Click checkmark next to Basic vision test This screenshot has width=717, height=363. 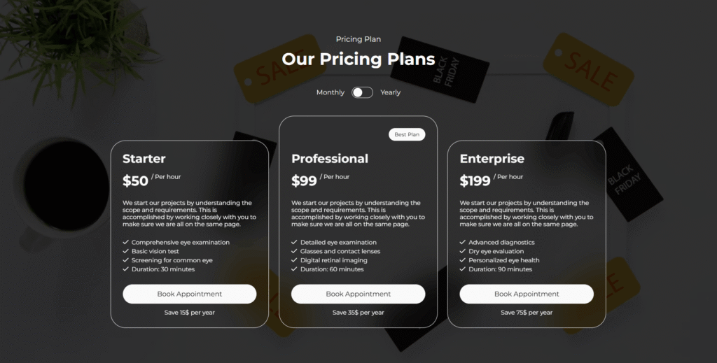(x=126, y=251)
